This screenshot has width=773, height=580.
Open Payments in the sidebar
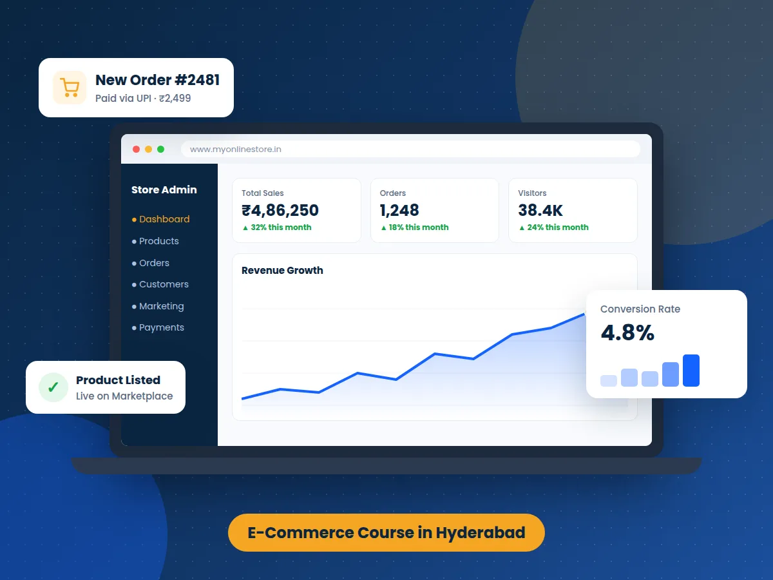pos(158,327)
